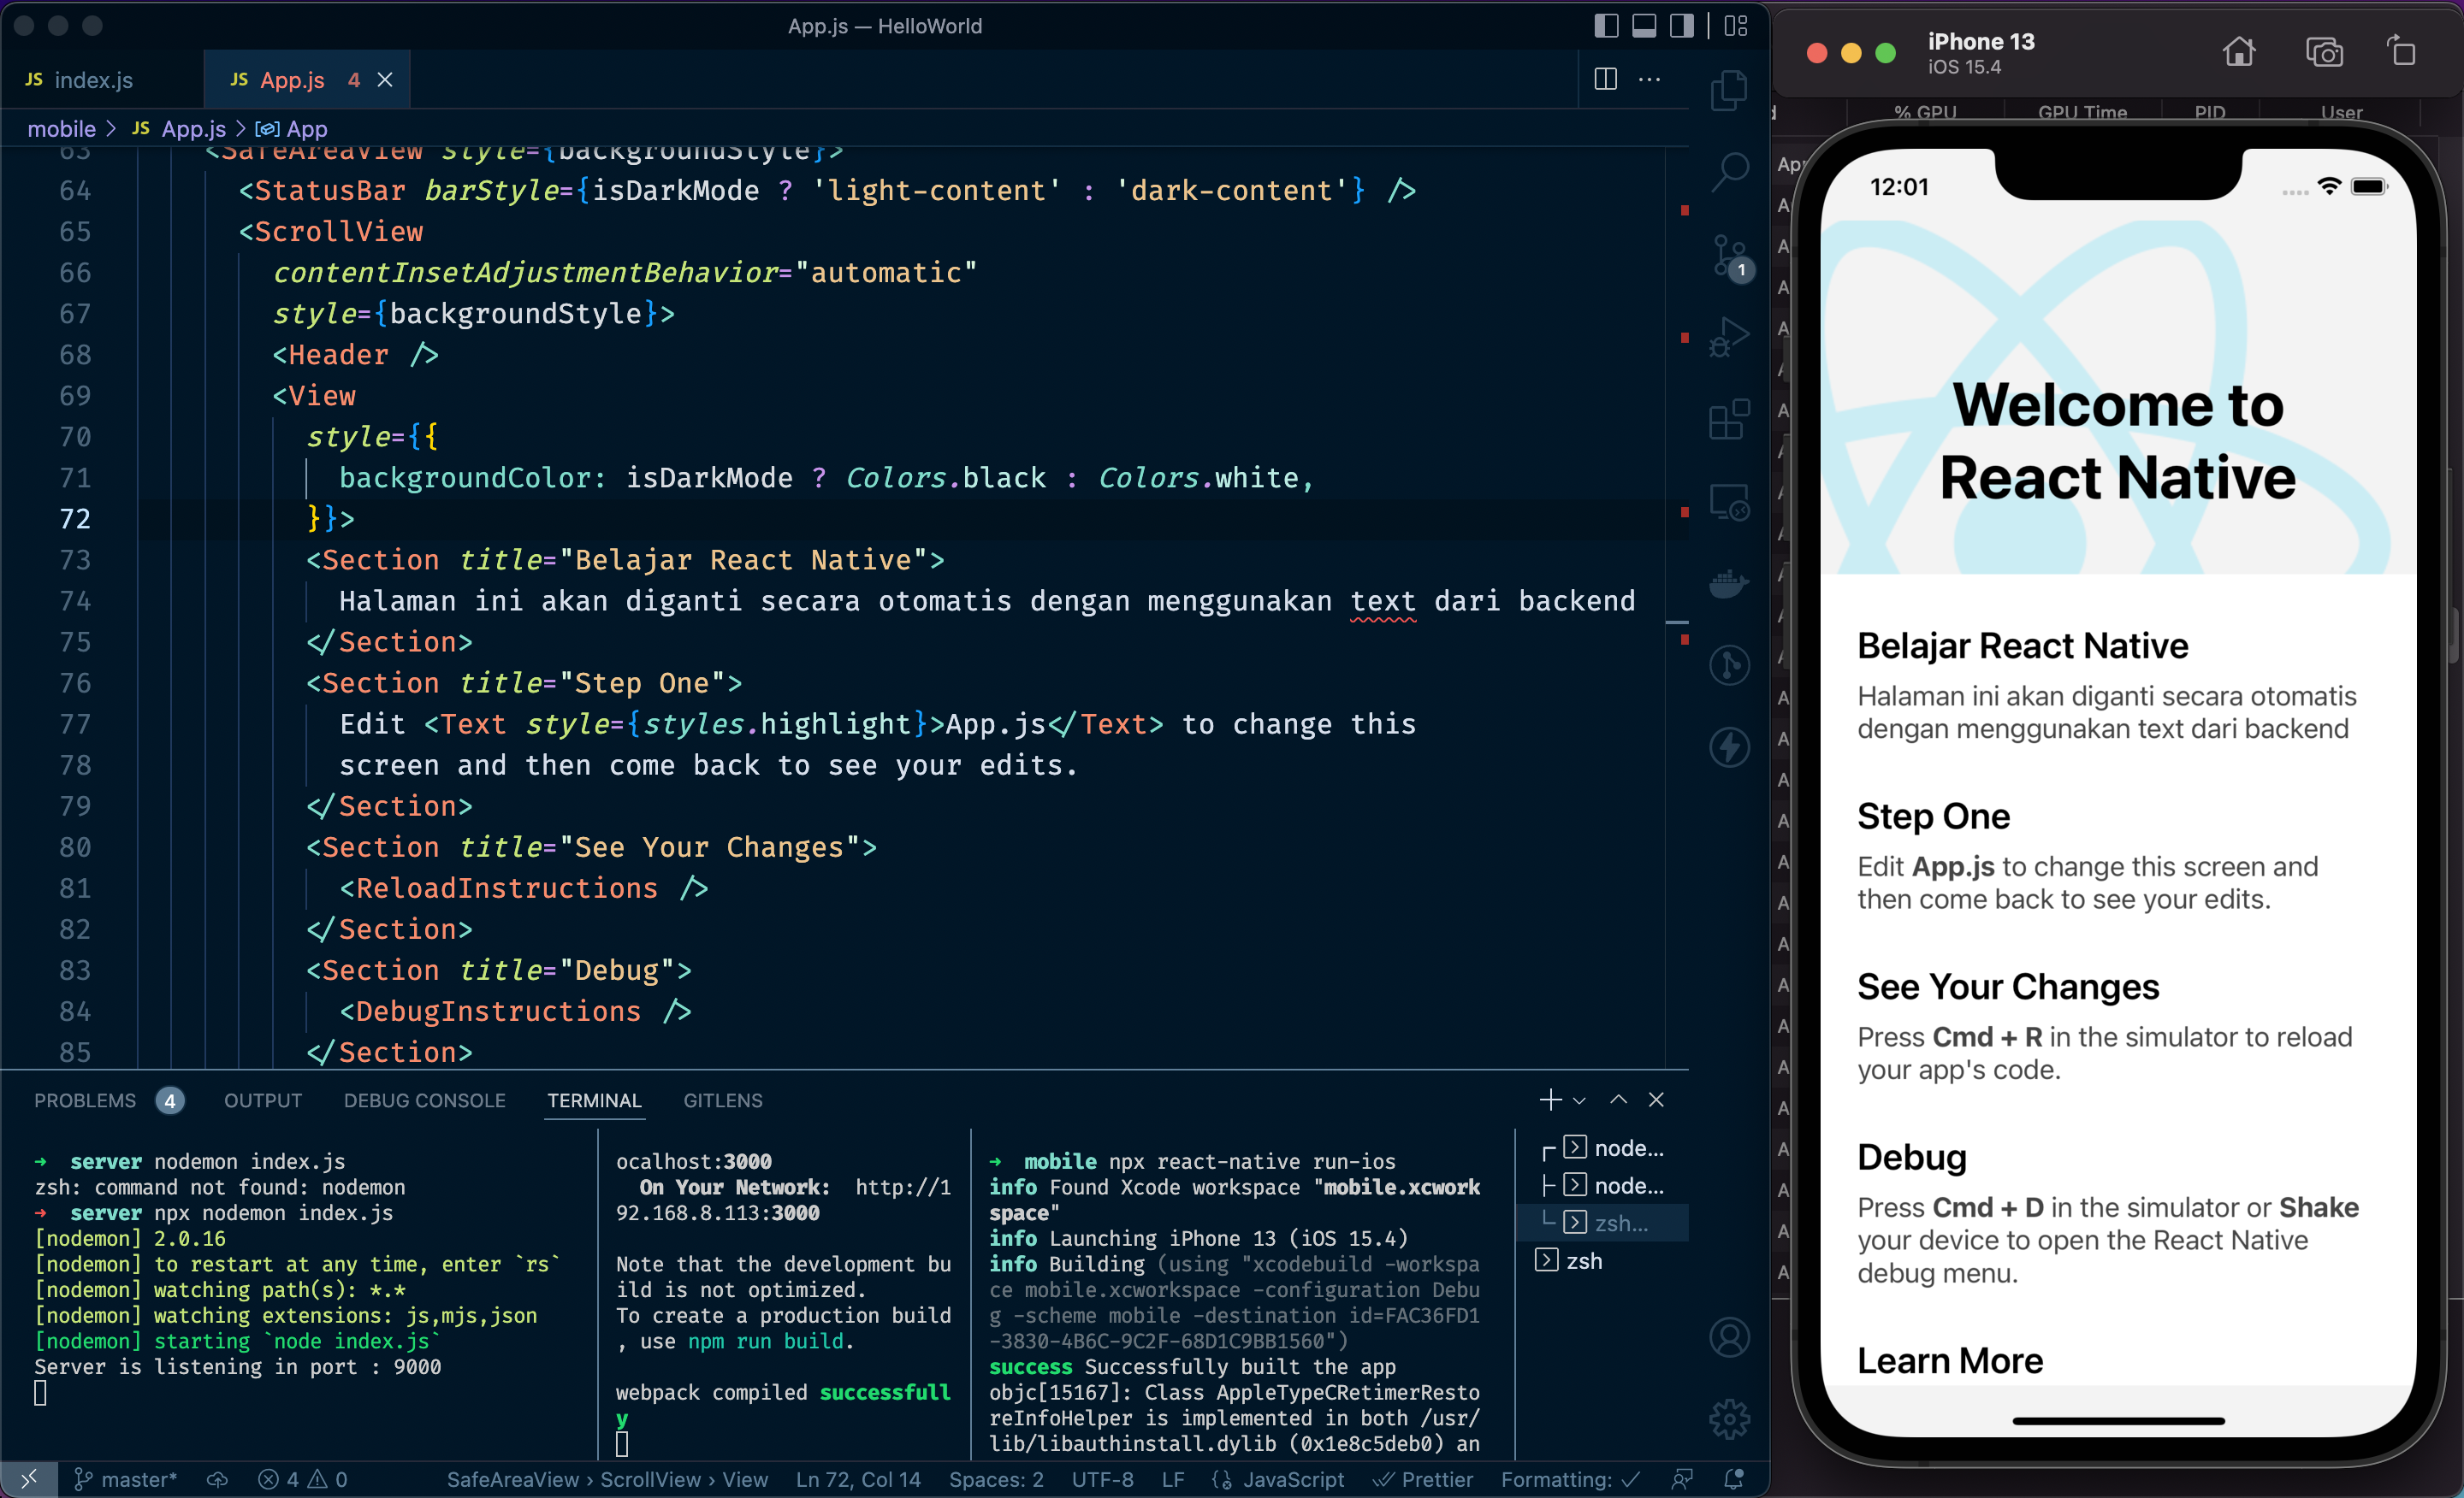The height and width of the screenshot is (1498, 2464).
Task: Maximize the panel with the up chevron
Action: 1618,1100
